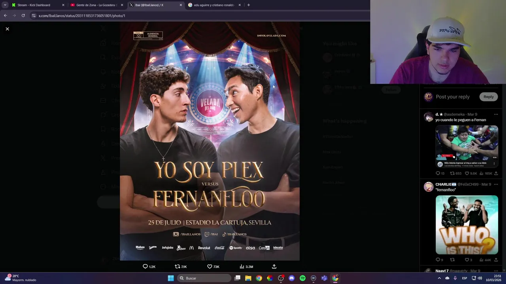Open @asdemeka profile handle link
The image size is (506, 284).
coord(454,114)
